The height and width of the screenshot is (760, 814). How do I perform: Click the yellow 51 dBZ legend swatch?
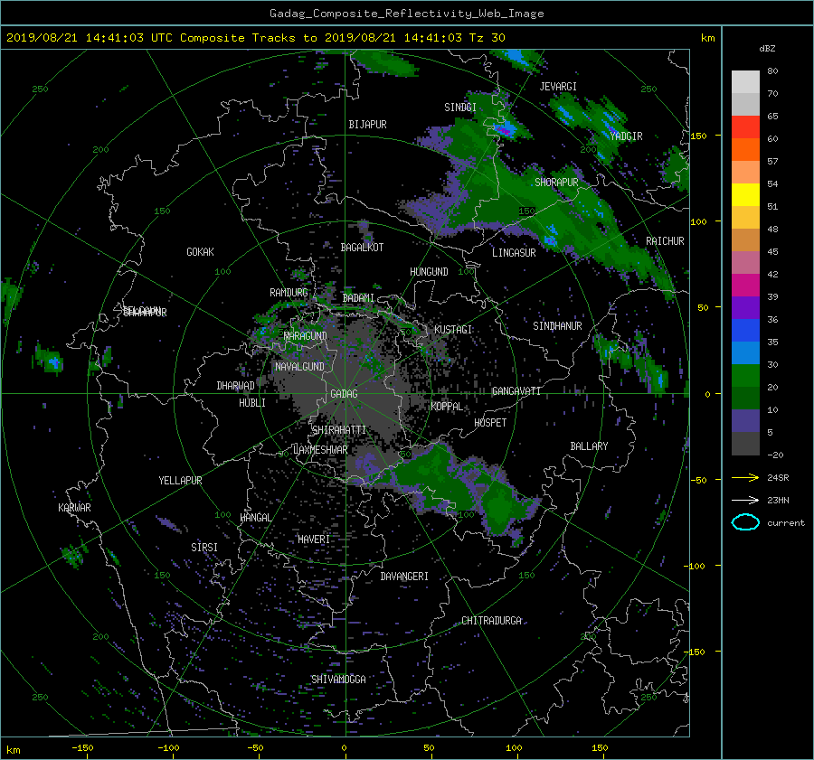click(745, 195)
